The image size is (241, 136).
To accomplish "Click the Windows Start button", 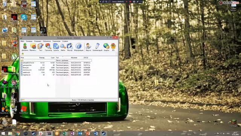I will point(3,133).
